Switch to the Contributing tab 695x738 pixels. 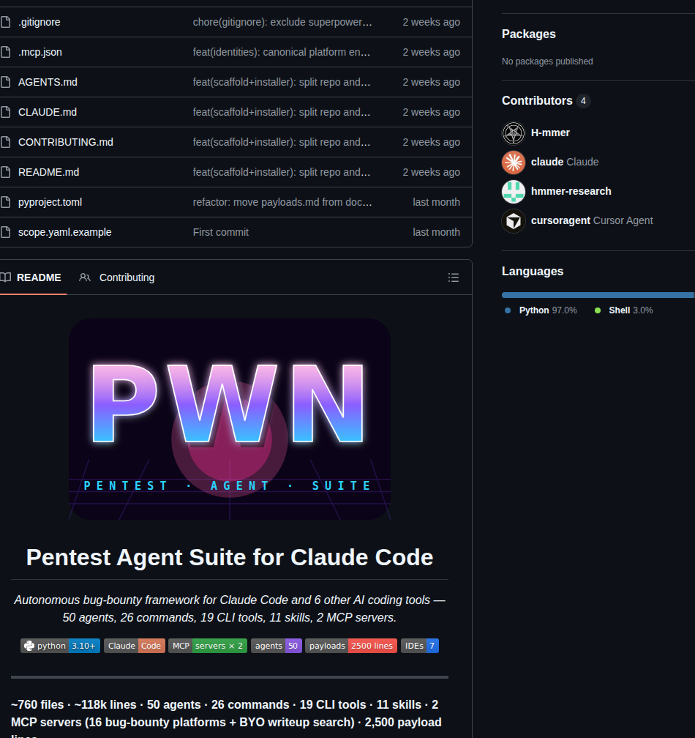117,277
